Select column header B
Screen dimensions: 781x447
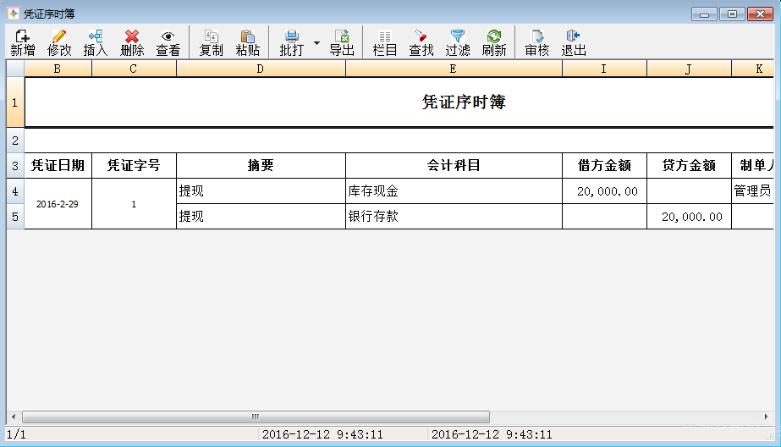58,69
